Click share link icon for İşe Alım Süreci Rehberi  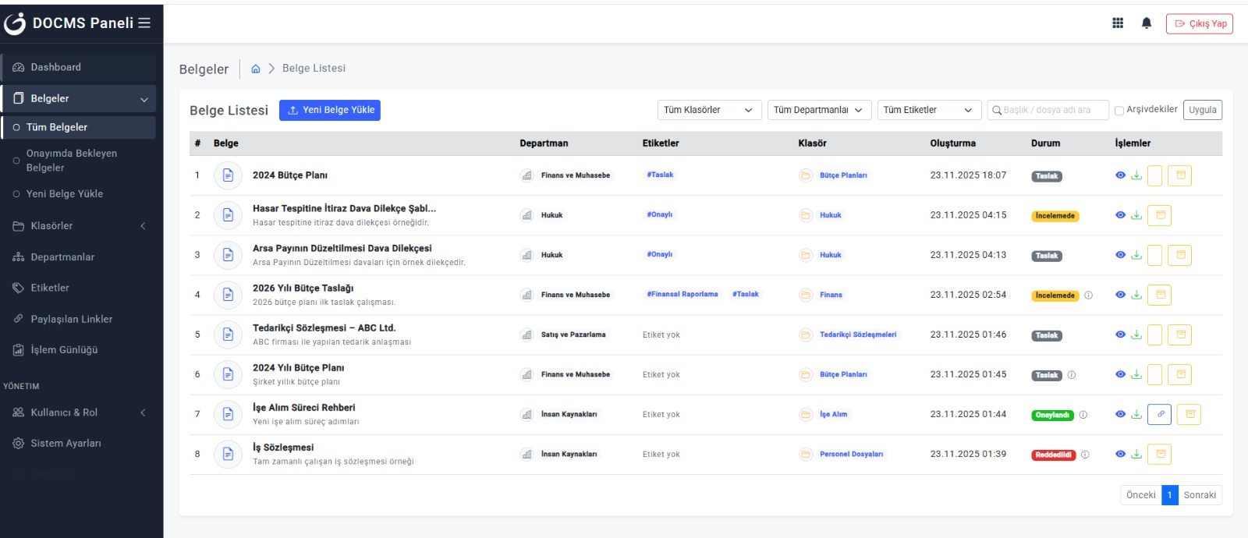[x=1160, y=414]
